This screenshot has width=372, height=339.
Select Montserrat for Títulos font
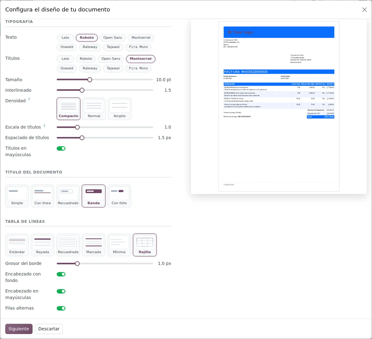click(141, 59)
